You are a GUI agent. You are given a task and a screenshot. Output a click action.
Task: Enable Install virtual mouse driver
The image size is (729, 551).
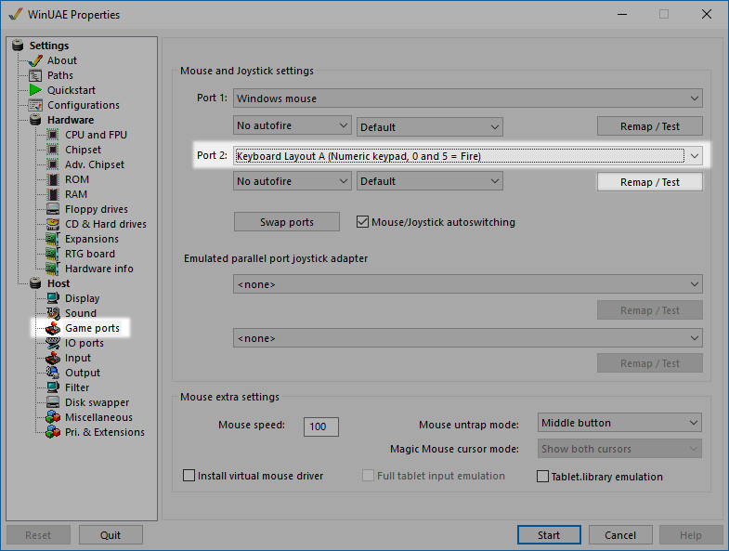[x=190, y=476]
